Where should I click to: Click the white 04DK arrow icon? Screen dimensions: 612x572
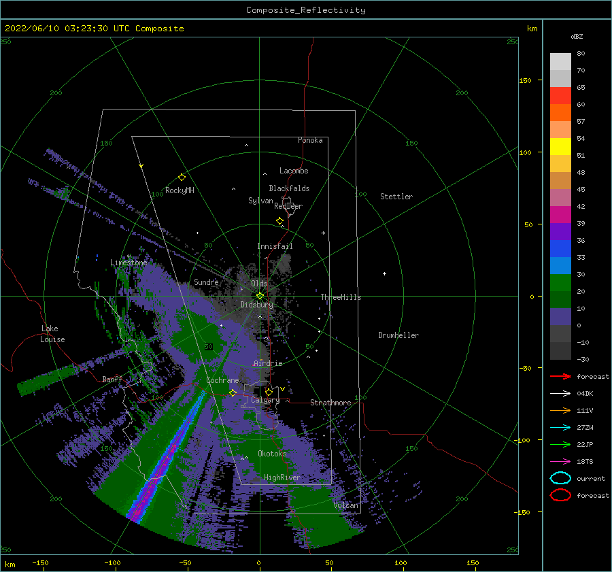pos(560,393)
